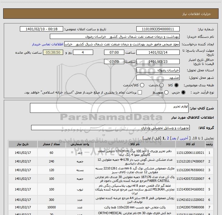Click the remaining days field showing 4
The image size is (222, 215).
click(x=83, y=53)
